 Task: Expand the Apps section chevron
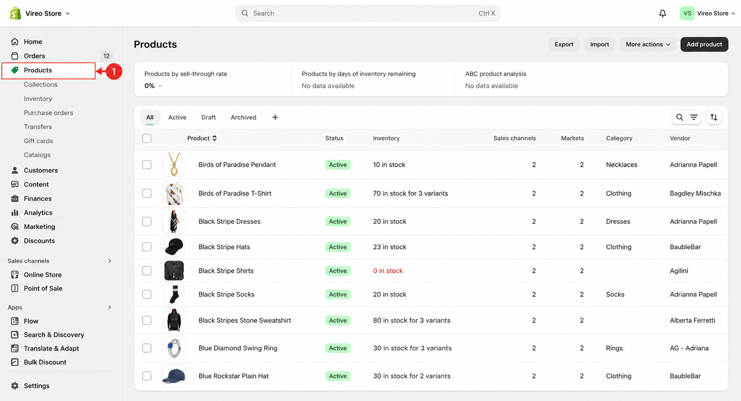(x=110, y=307)
